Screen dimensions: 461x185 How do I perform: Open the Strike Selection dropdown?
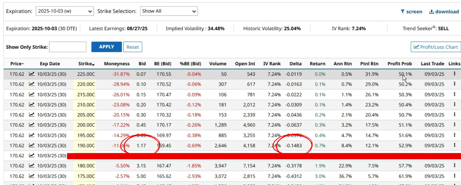[169, 11]
